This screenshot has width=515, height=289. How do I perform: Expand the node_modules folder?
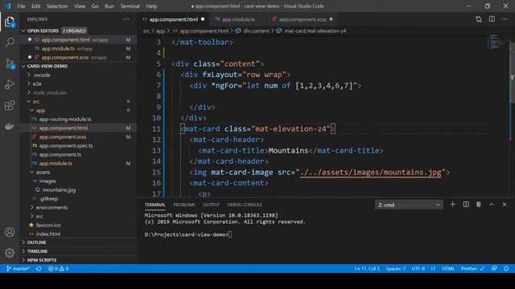pyautogui.click(x=50, y=93)
